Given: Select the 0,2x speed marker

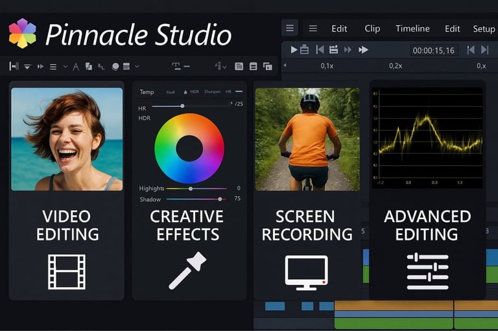Looking at the screenshot, I should click(396, 66).
